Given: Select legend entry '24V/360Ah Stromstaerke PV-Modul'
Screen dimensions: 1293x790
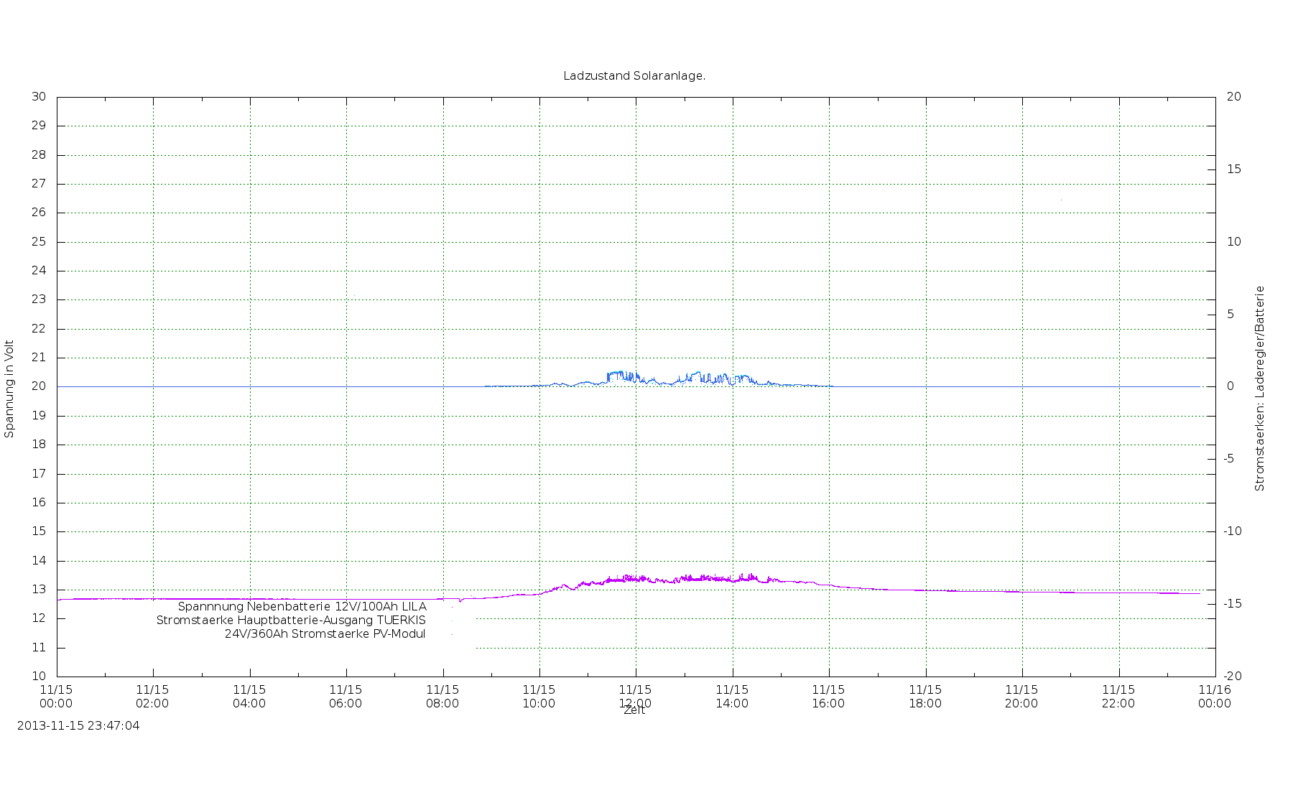Looking at the screenshot, I should [325, 634].
